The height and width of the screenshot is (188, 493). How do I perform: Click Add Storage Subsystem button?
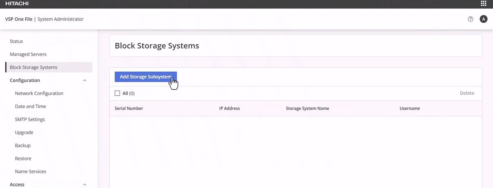145,77
